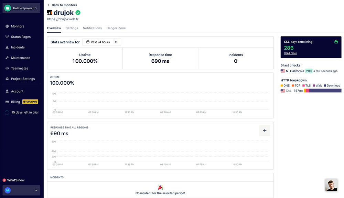Click the 157ms breakdown value
344x198 pixels.
coord(298,91)
